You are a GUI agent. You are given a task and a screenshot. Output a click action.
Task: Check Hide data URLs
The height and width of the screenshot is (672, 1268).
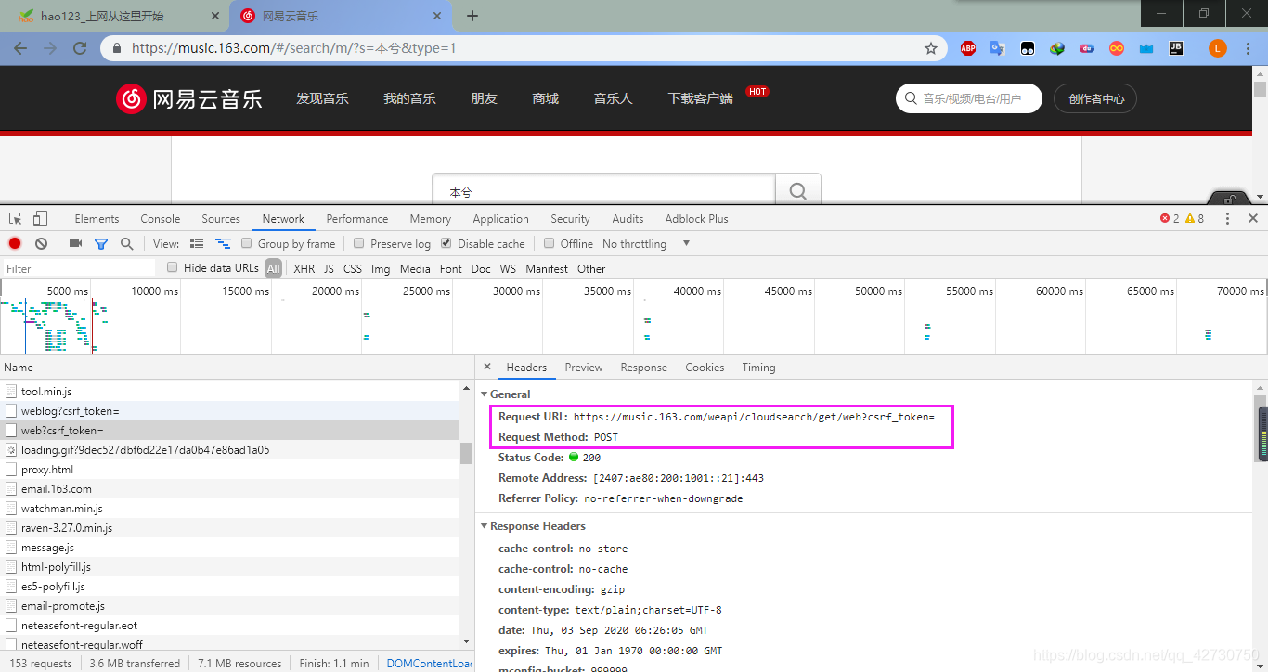pyautogui.click(x=173, y=267)
